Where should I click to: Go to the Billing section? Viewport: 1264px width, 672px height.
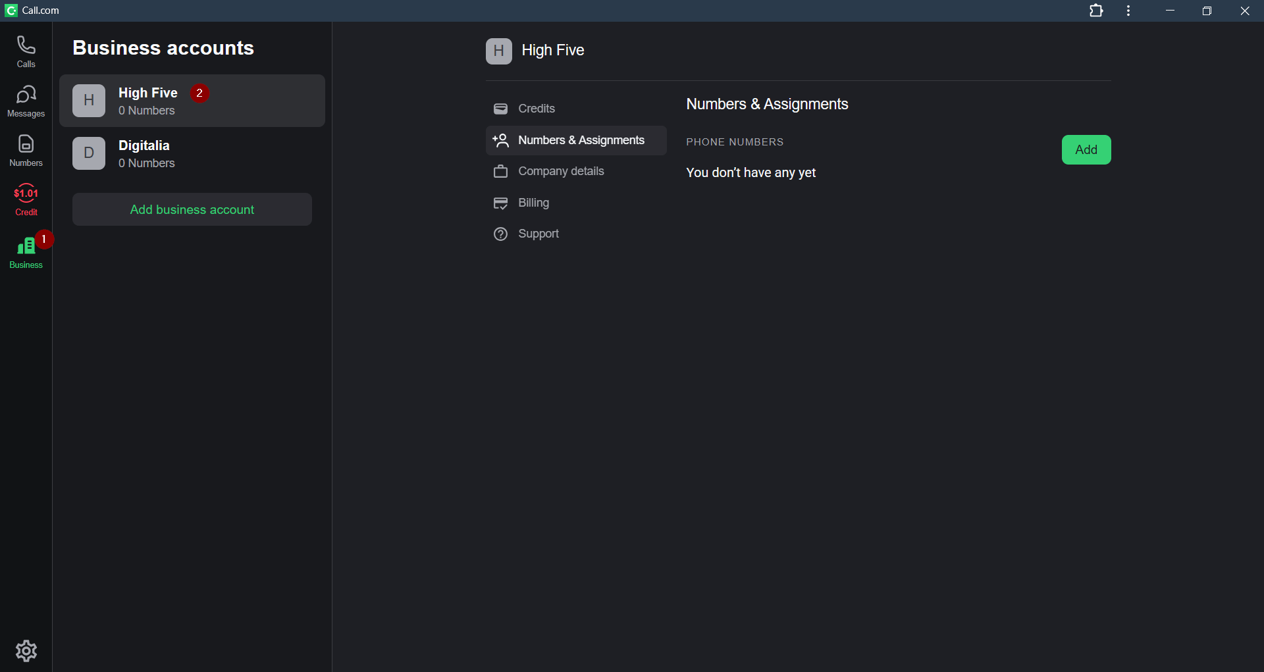533,203
